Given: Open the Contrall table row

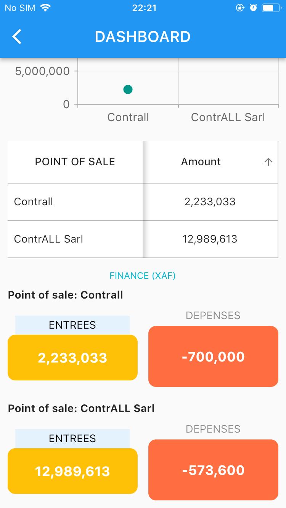Looking at the screenshot, I should click(x=143, y=202).
